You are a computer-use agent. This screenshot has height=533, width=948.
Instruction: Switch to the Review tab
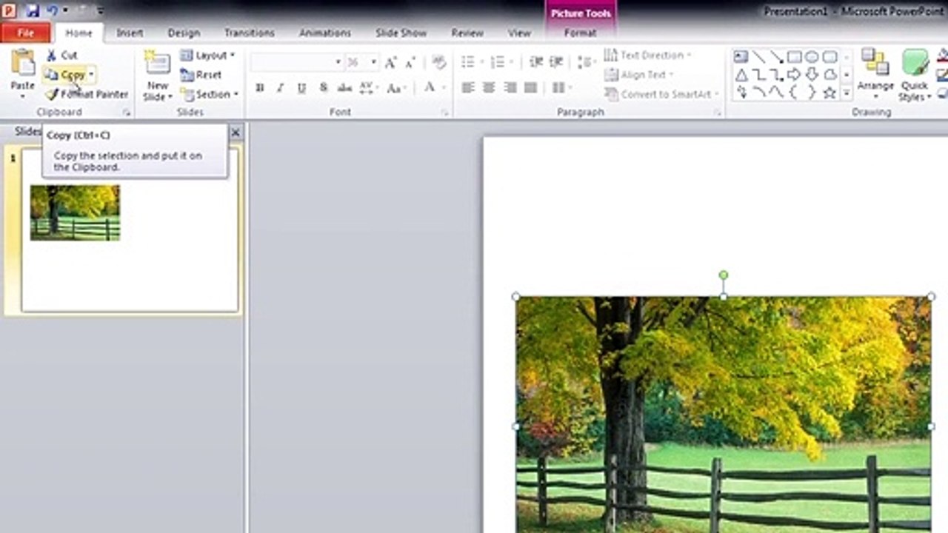pos(467,33)
